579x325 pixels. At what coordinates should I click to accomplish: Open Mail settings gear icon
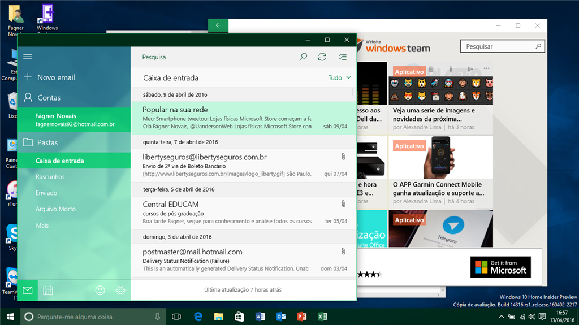tap(120, 291)
